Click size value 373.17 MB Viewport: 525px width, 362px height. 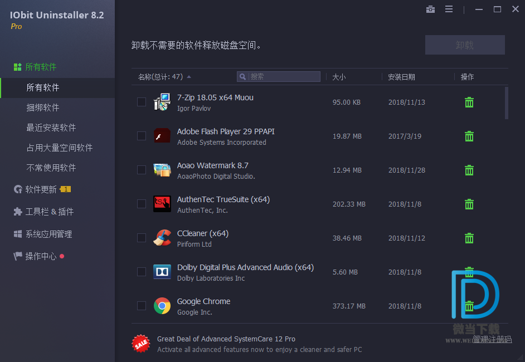[349, 306]
